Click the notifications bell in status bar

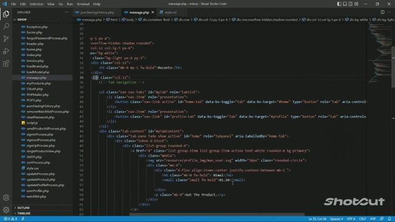[x=389, y=219]
